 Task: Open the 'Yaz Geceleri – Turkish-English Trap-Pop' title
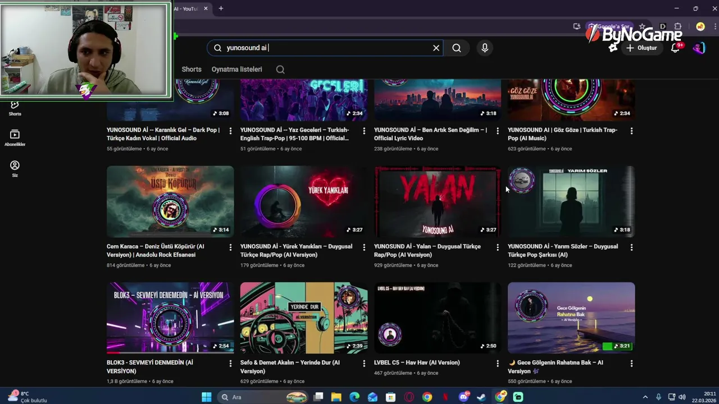295,134
